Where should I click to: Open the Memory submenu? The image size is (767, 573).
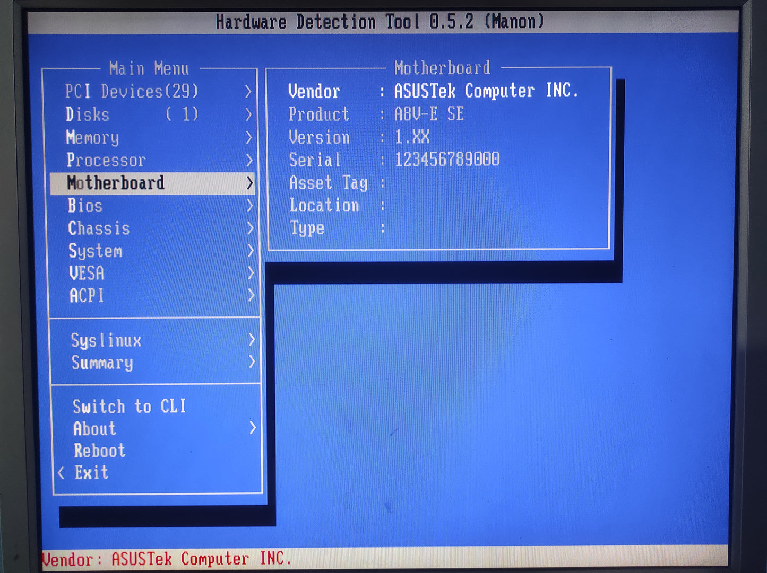pyautogui.click(x=92, y=138)
